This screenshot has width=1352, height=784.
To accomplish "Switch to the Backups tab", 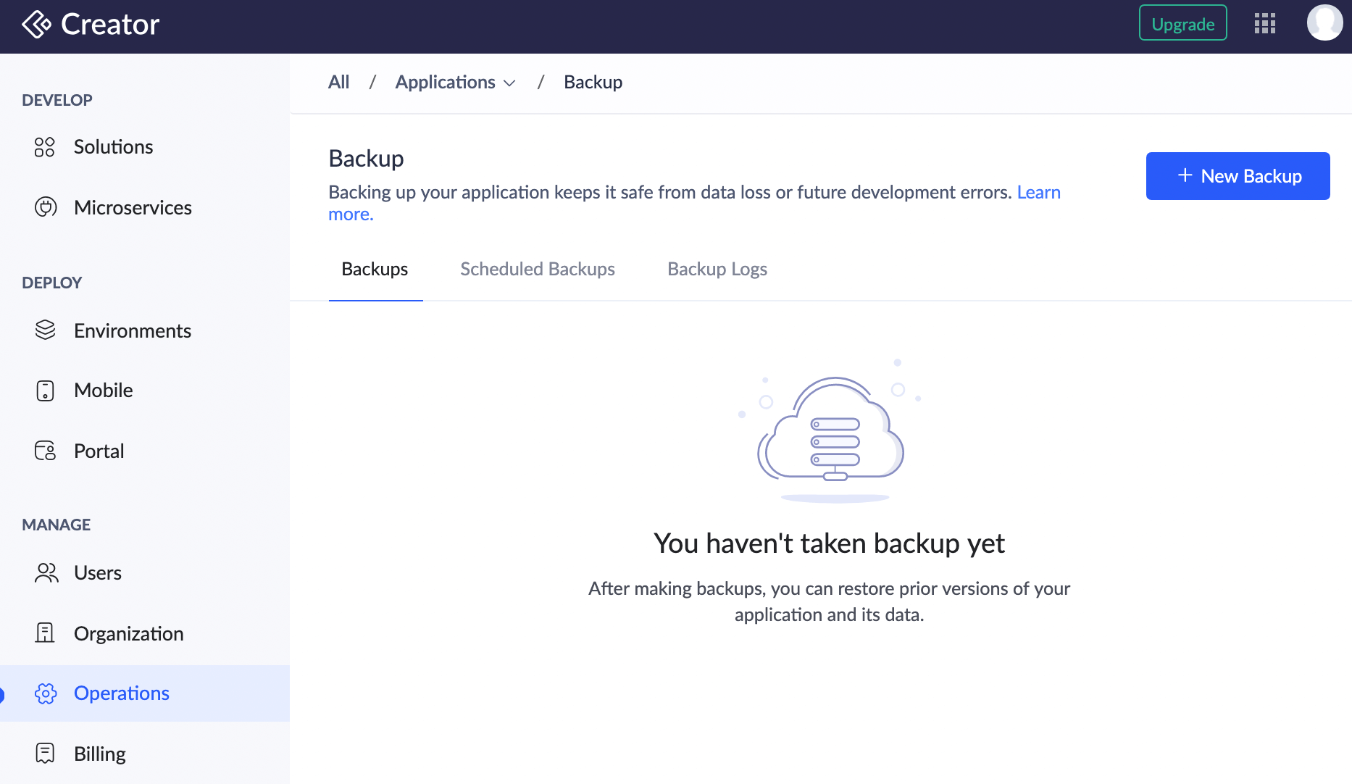I will (x=375, y=270).
